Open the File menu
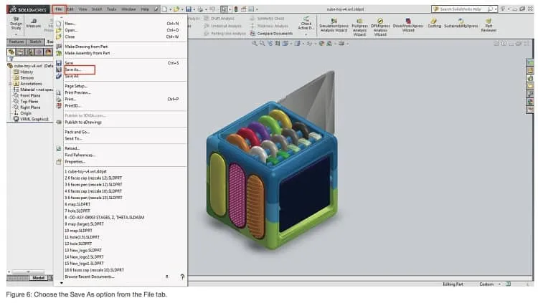This screenshot has height=303, width=538. pos(59,9)
